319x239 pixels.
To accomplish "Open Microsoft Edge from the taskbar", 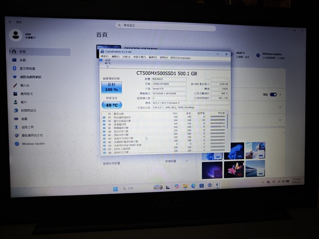I will tap(193, 186).
